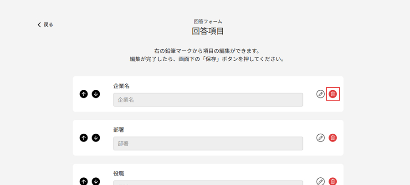Move the 企業名 item up
The height and width of the screenshot is (185, 410).
tap(83, 94)
